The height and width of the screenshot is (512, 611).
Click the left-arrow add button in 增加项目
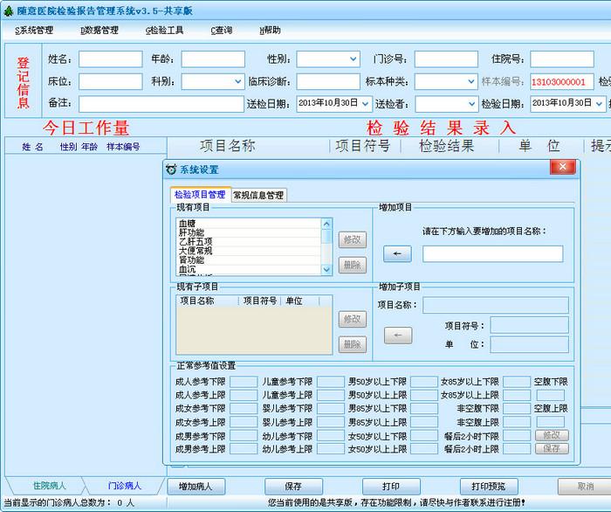tap(397, 254)
